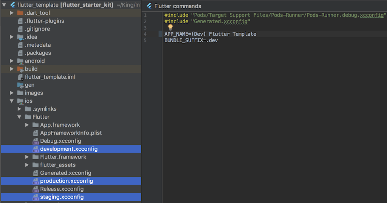387x203 pixels.
Task: Click the flutter_assets folder icon
Action: tap(36, 165)
